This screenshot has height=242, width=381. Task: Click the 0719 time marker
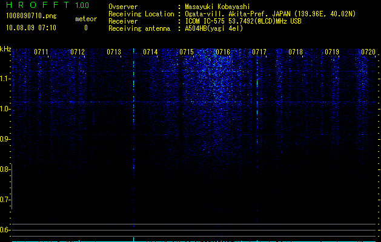point(332,52)
